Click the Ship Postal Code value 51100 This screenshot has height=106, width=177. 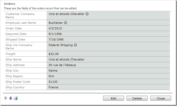53,82
